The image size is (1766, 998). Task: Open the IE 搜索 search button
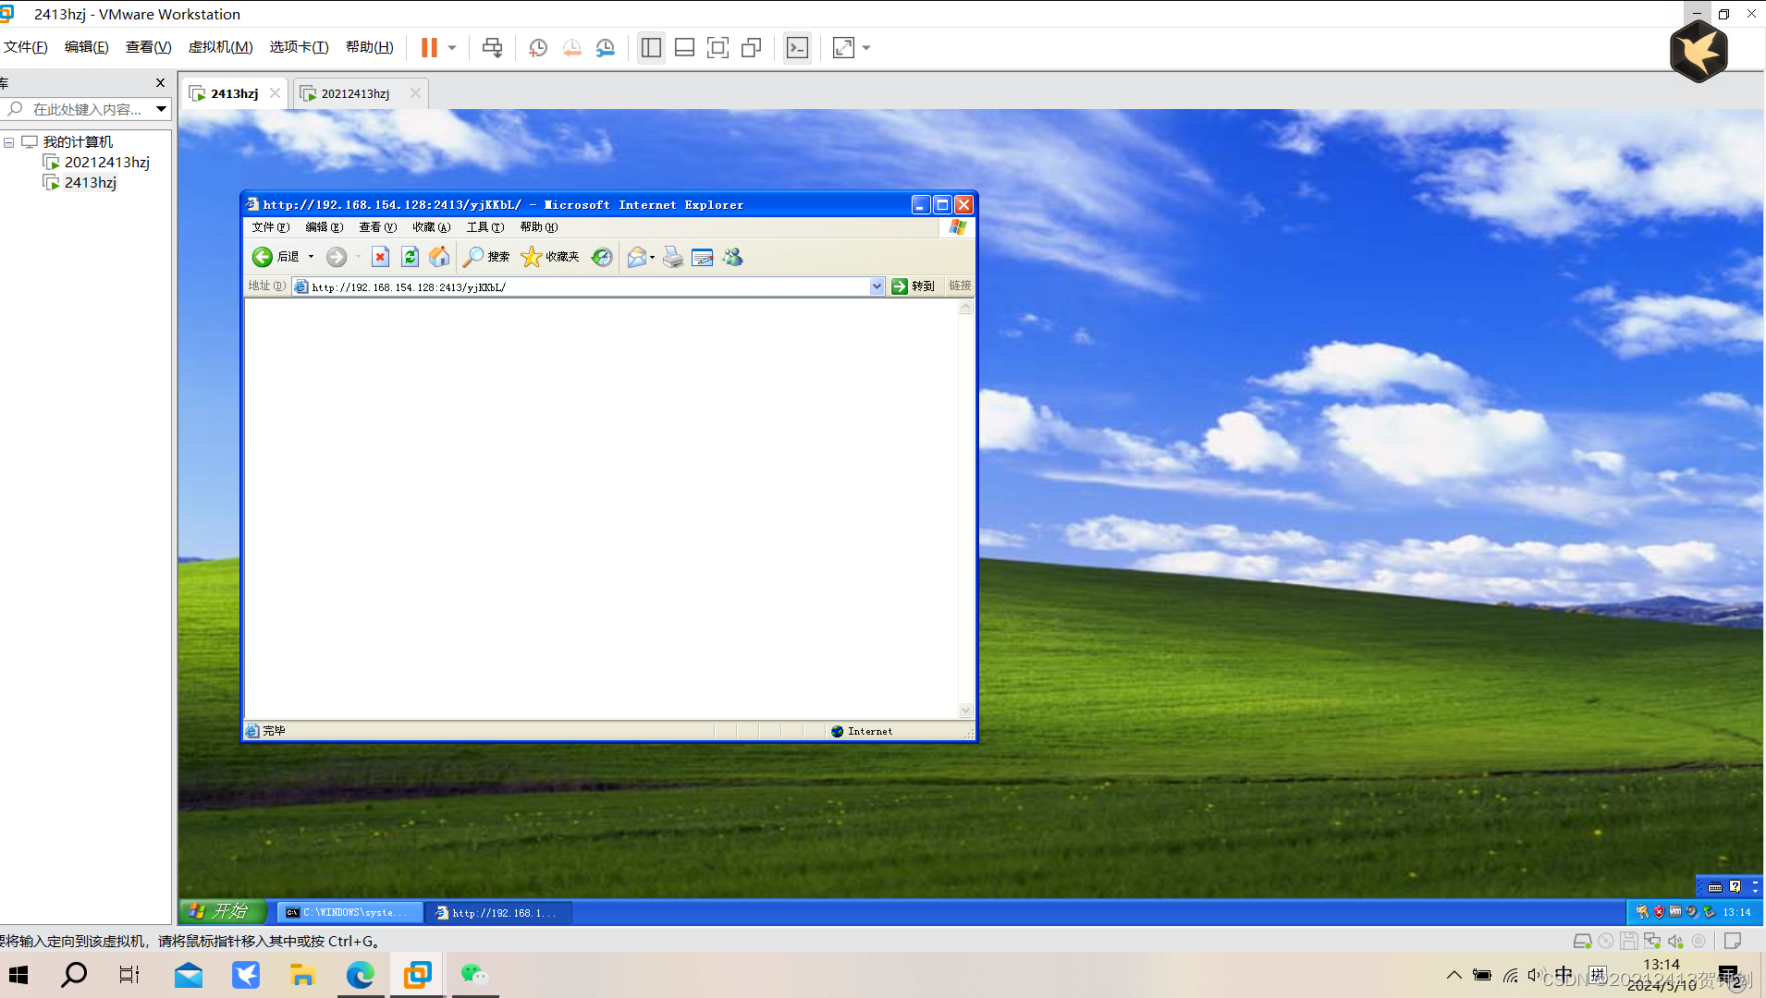click(x=486, y=257)
